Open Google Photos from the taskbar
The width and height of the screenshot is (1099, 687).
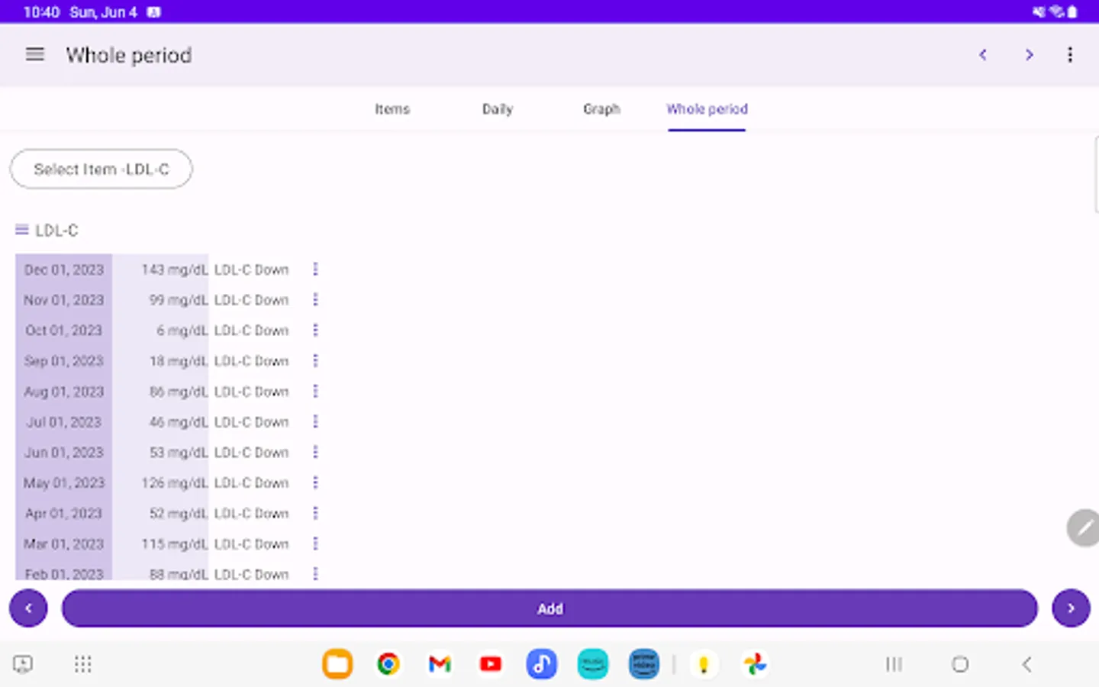(755, 664)
